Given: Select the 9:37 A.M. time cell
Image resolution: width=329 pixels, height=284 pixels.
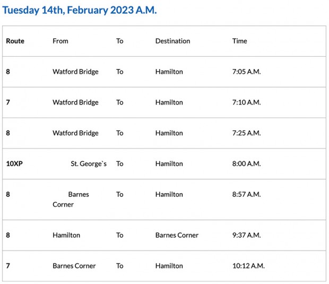Looking at the screenshot, I should (x=246, y=235).
